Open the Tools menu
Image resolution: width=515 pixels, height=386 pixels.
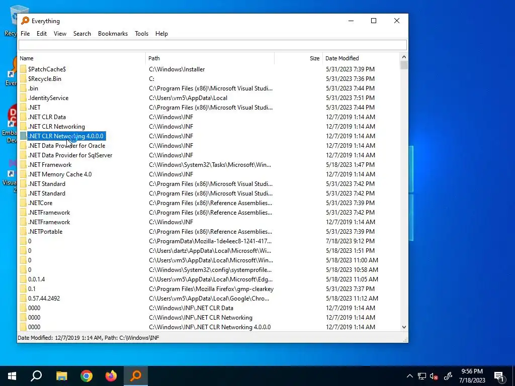(141, 34)
